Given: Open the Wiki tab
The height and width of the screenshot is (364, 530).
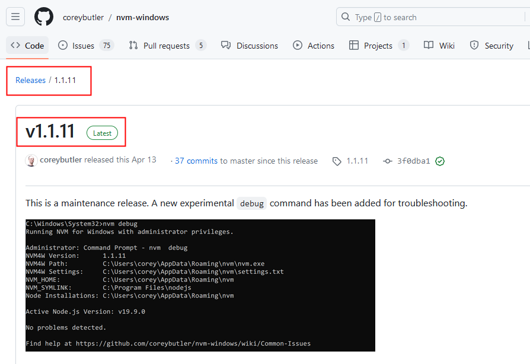Looking at the screenshot, I should (439, 45).
